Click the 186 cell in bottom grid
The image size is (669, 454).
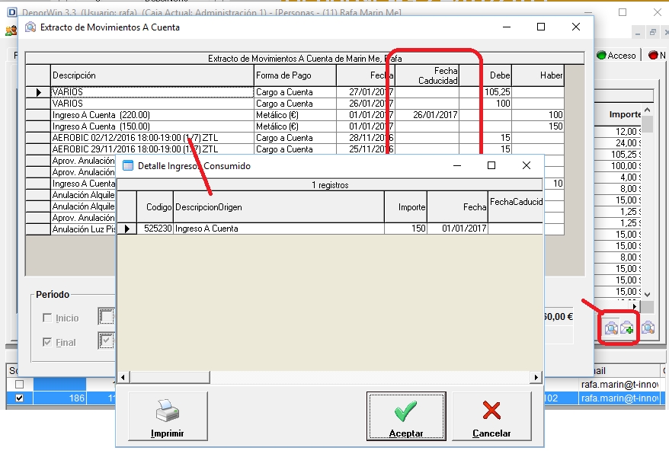pos(59,398)
